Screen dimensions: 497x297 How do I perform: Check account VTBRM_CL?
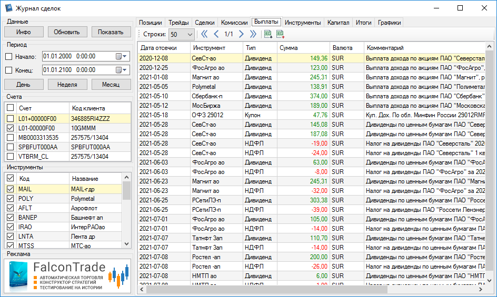click(x=11, y=157)
